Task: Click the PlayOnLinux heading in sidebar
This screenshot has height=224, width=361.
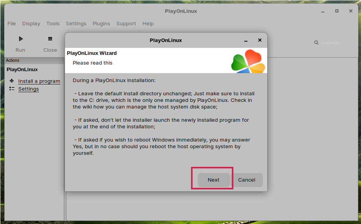Action: [22, 70]
